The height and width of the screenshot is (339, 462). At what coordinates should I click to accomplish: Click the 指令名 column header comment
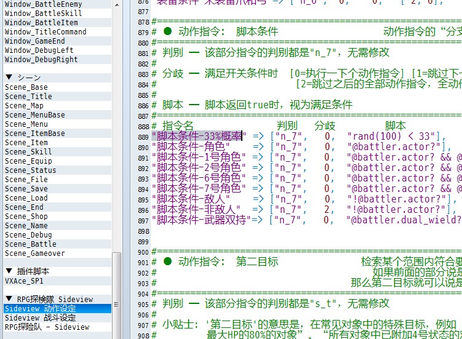[178, 126]
